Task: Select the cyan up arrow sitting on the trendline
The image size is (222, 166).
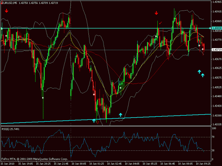Action: pos(94,121)
